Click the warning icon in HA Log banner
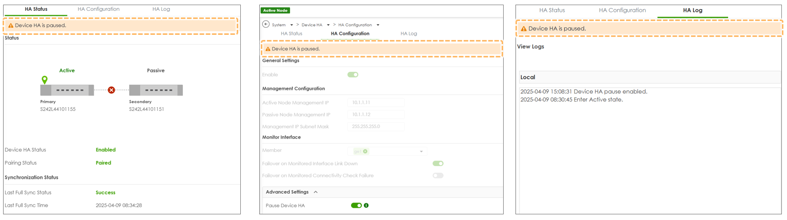Screen dimensions: 787x220 (523, 29)
